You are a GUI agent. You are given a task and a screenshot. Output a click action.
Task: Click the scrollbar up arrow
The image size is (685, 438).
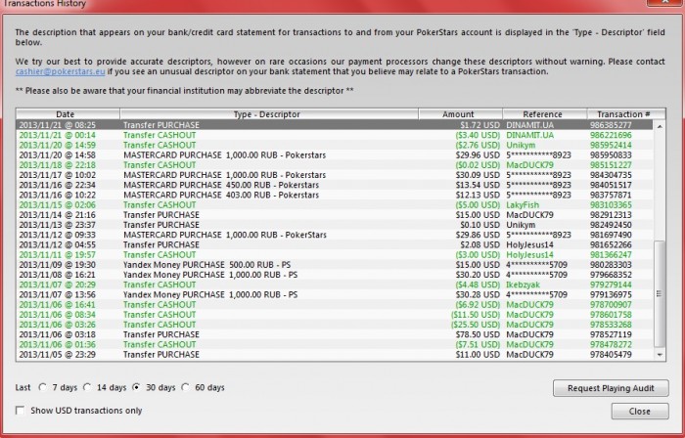pyautogui.click(x=660, y=126)
